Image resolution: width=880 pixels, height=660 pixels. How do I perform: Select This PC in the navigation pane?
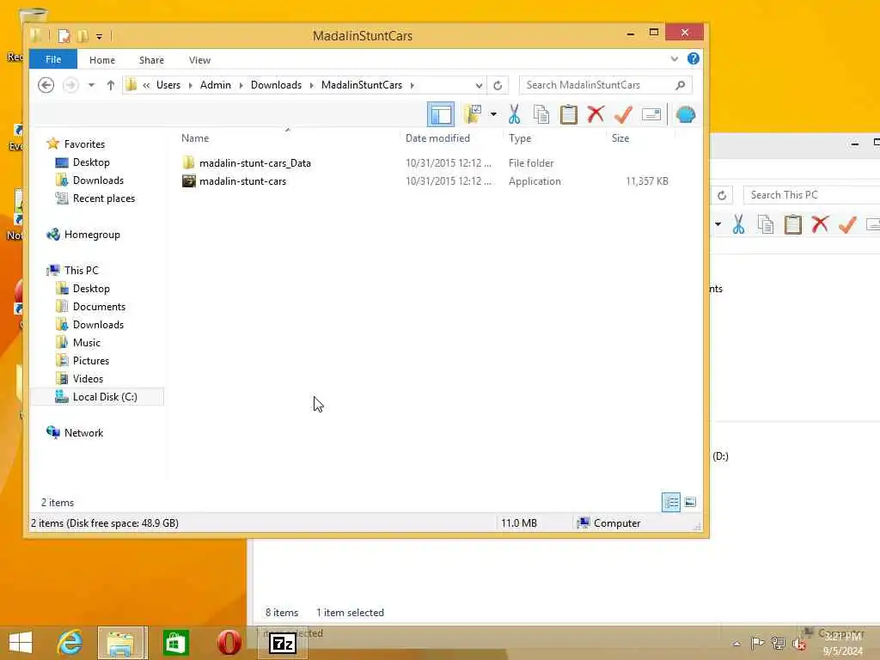click(82, 271)
